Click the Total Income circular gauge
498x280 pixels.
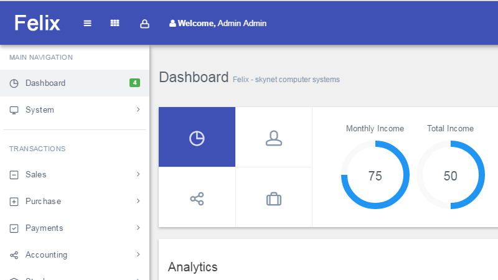click(x=450, y=175)
